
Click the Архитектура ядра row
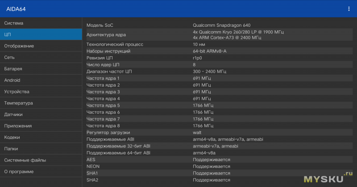[x=220, y=35]
